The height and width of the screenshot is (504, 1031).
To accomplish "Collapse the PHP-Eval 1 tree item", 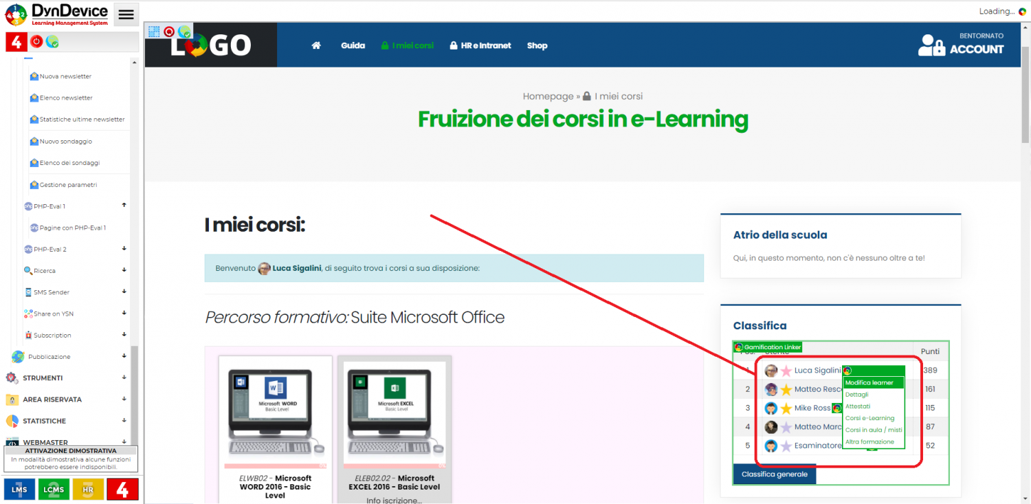I will pos(124,206).
